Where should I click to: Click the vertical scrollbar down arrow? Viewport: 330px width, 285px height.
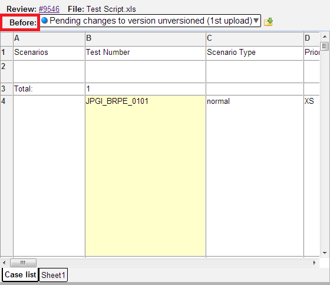325,253
